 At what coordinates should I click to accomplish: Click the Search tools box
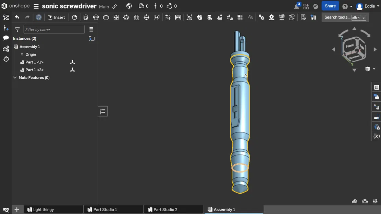345,17
